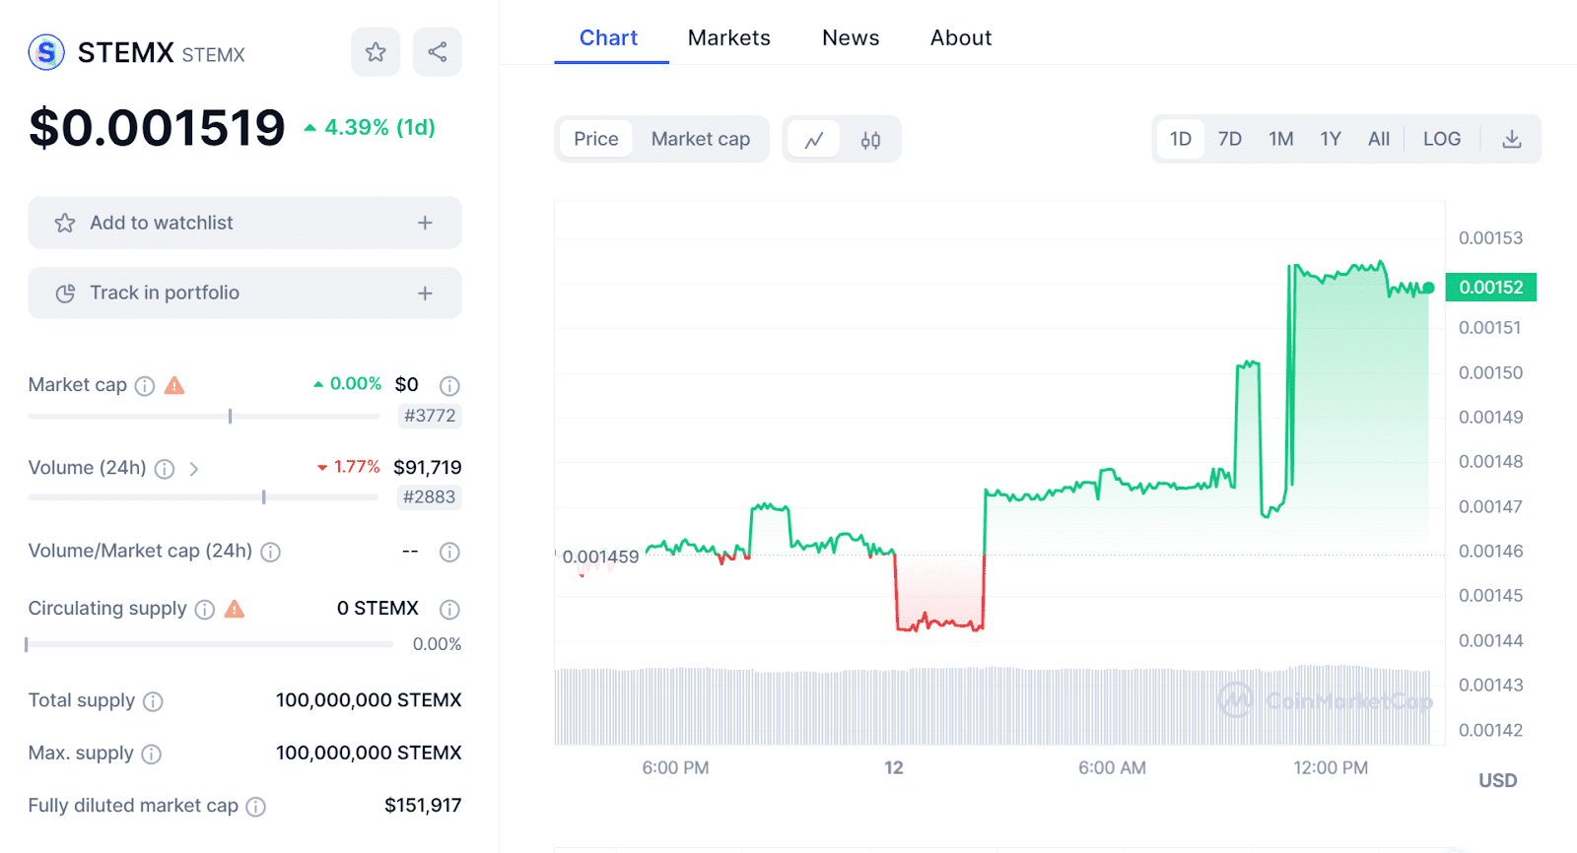Click the Market cap rank slider marker
Viewport: 1577px width, 853px height.
[x=230, y=416]
